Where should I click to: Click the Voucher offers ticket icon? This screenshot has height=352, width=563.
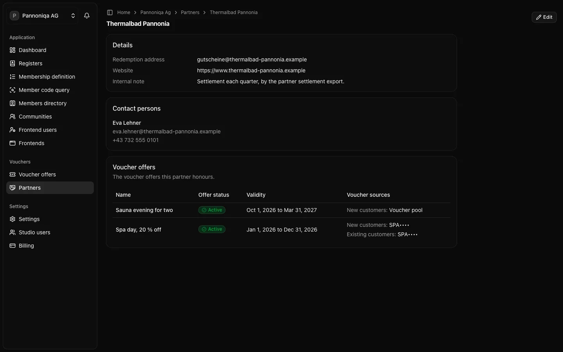pos(13,174)
